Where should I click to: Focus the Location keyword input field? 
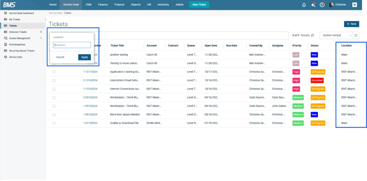point(72,45)
